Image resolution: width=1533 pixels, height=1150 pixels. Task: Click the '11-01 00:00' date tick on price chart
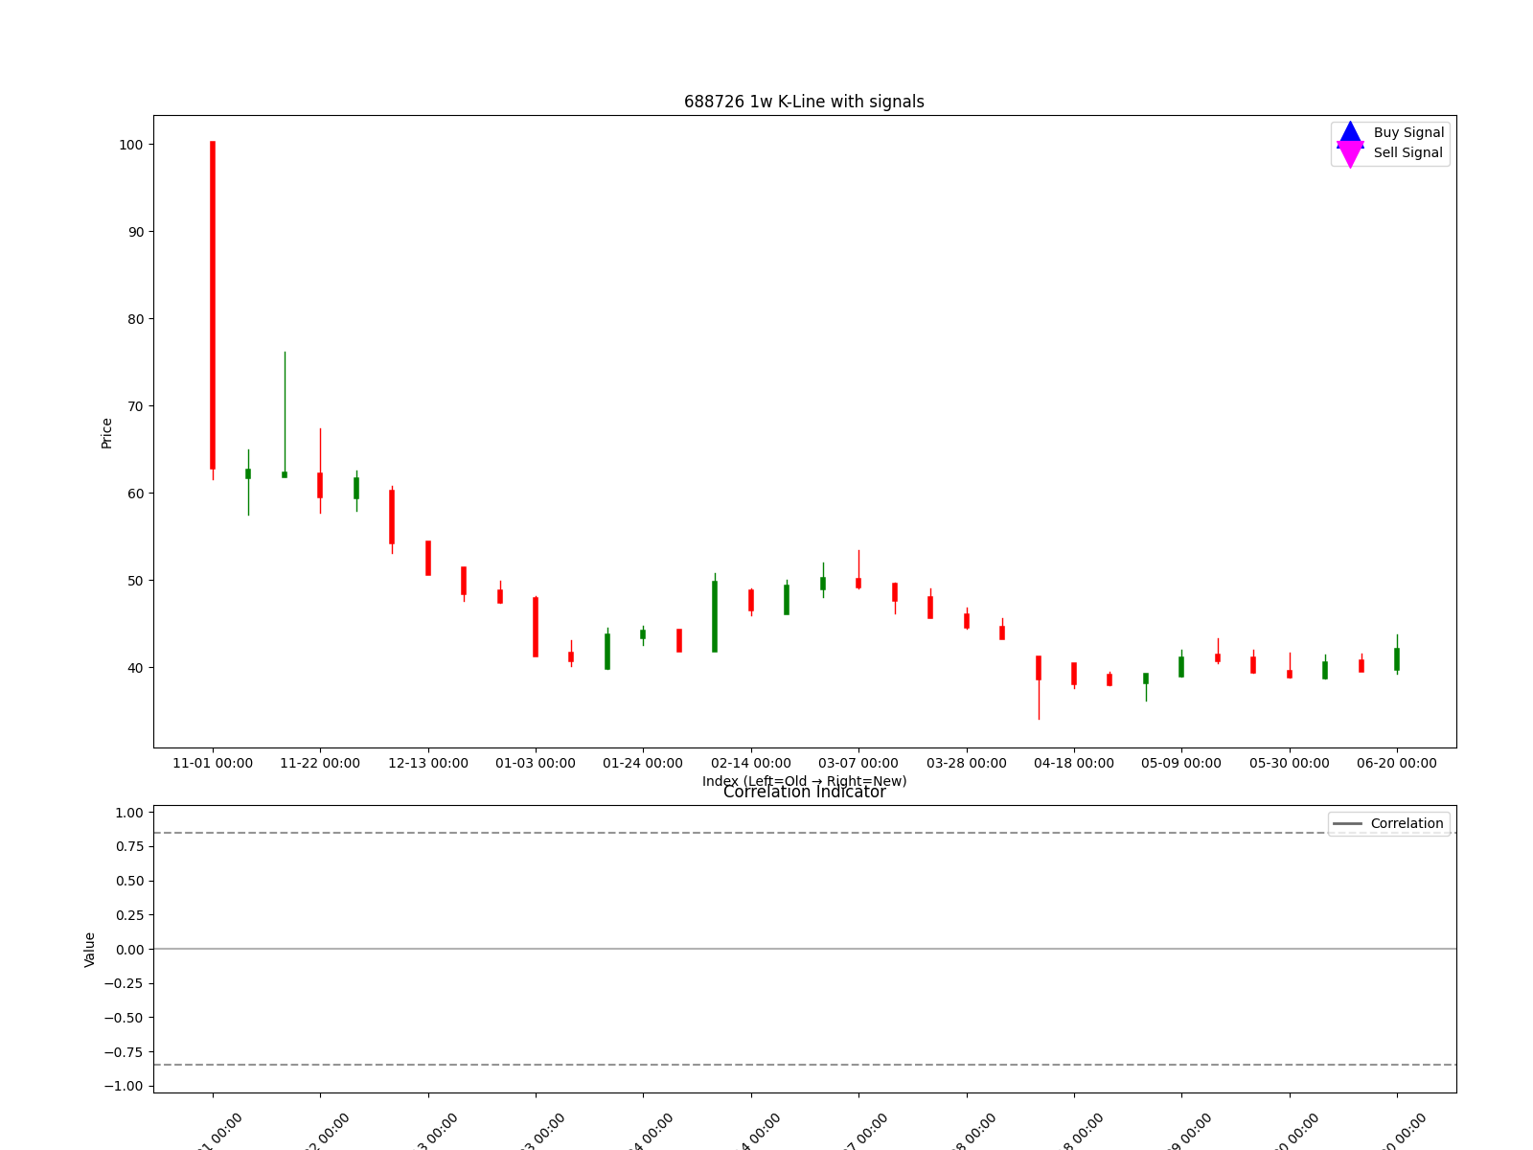213,764
